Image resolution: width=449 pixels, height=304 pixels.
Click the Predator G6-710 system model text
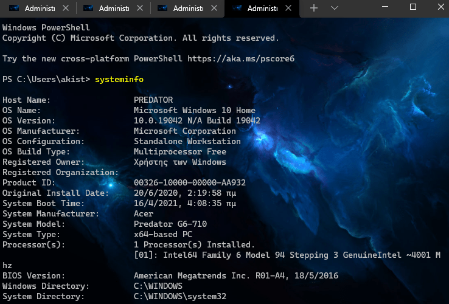[170, 224]
